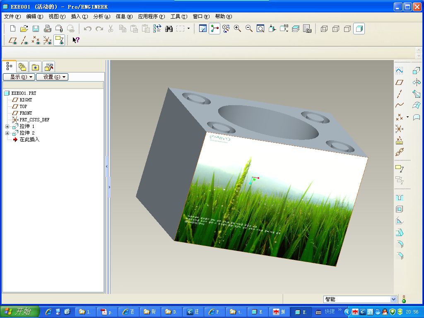The height and width of the screenshot is (318, 424).
Task: Open the 文件(F) menu
Action: tap(12, 17)
